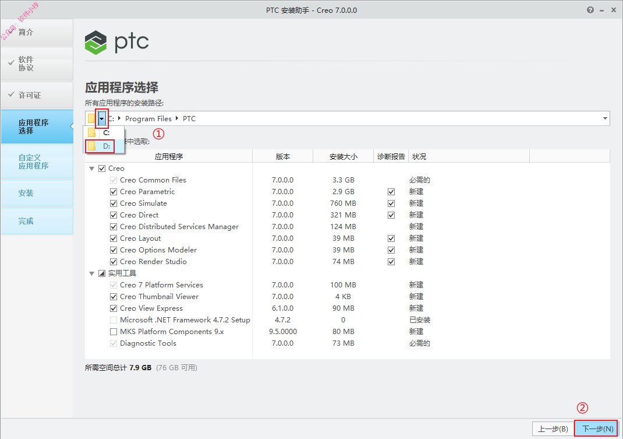Toggle diagnostic report for Creo Simulate
Viewport: 623px width, 439px height.
click(391, 203)
